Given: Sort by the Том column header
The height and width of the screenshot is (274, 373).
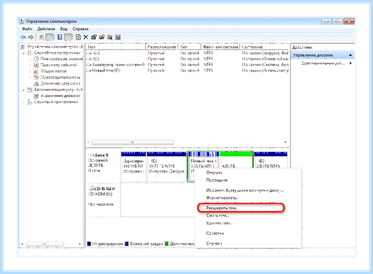Looking at the screenshot, I should pyautogui.click(x=116, y=47).
